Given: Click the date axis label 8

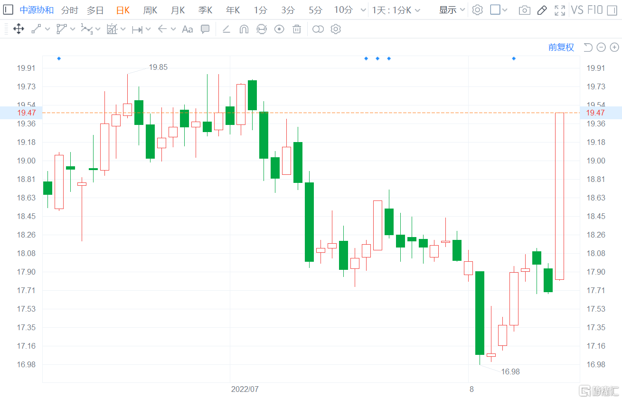Looking at the screenshot, I should pos(471,389).
